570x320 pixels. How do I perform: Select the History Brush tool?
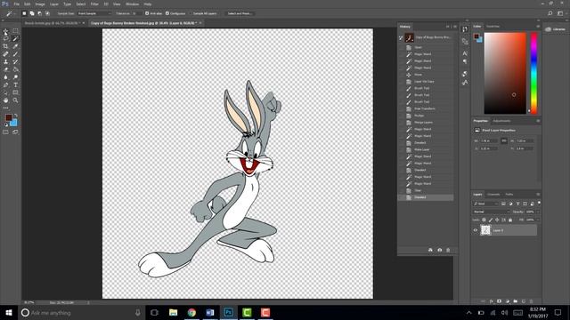[15, 61]
